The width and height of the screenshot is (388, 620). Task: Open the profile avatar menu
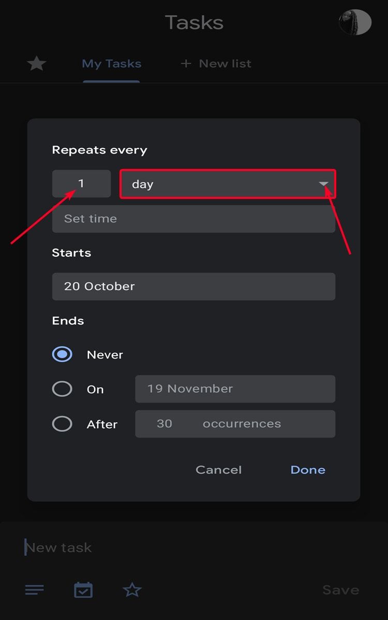click(x=355, y=23)
